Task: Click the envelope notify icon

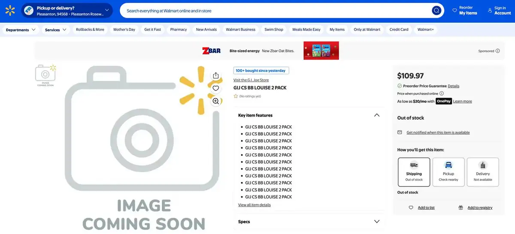Action: [x=400, y=132]
